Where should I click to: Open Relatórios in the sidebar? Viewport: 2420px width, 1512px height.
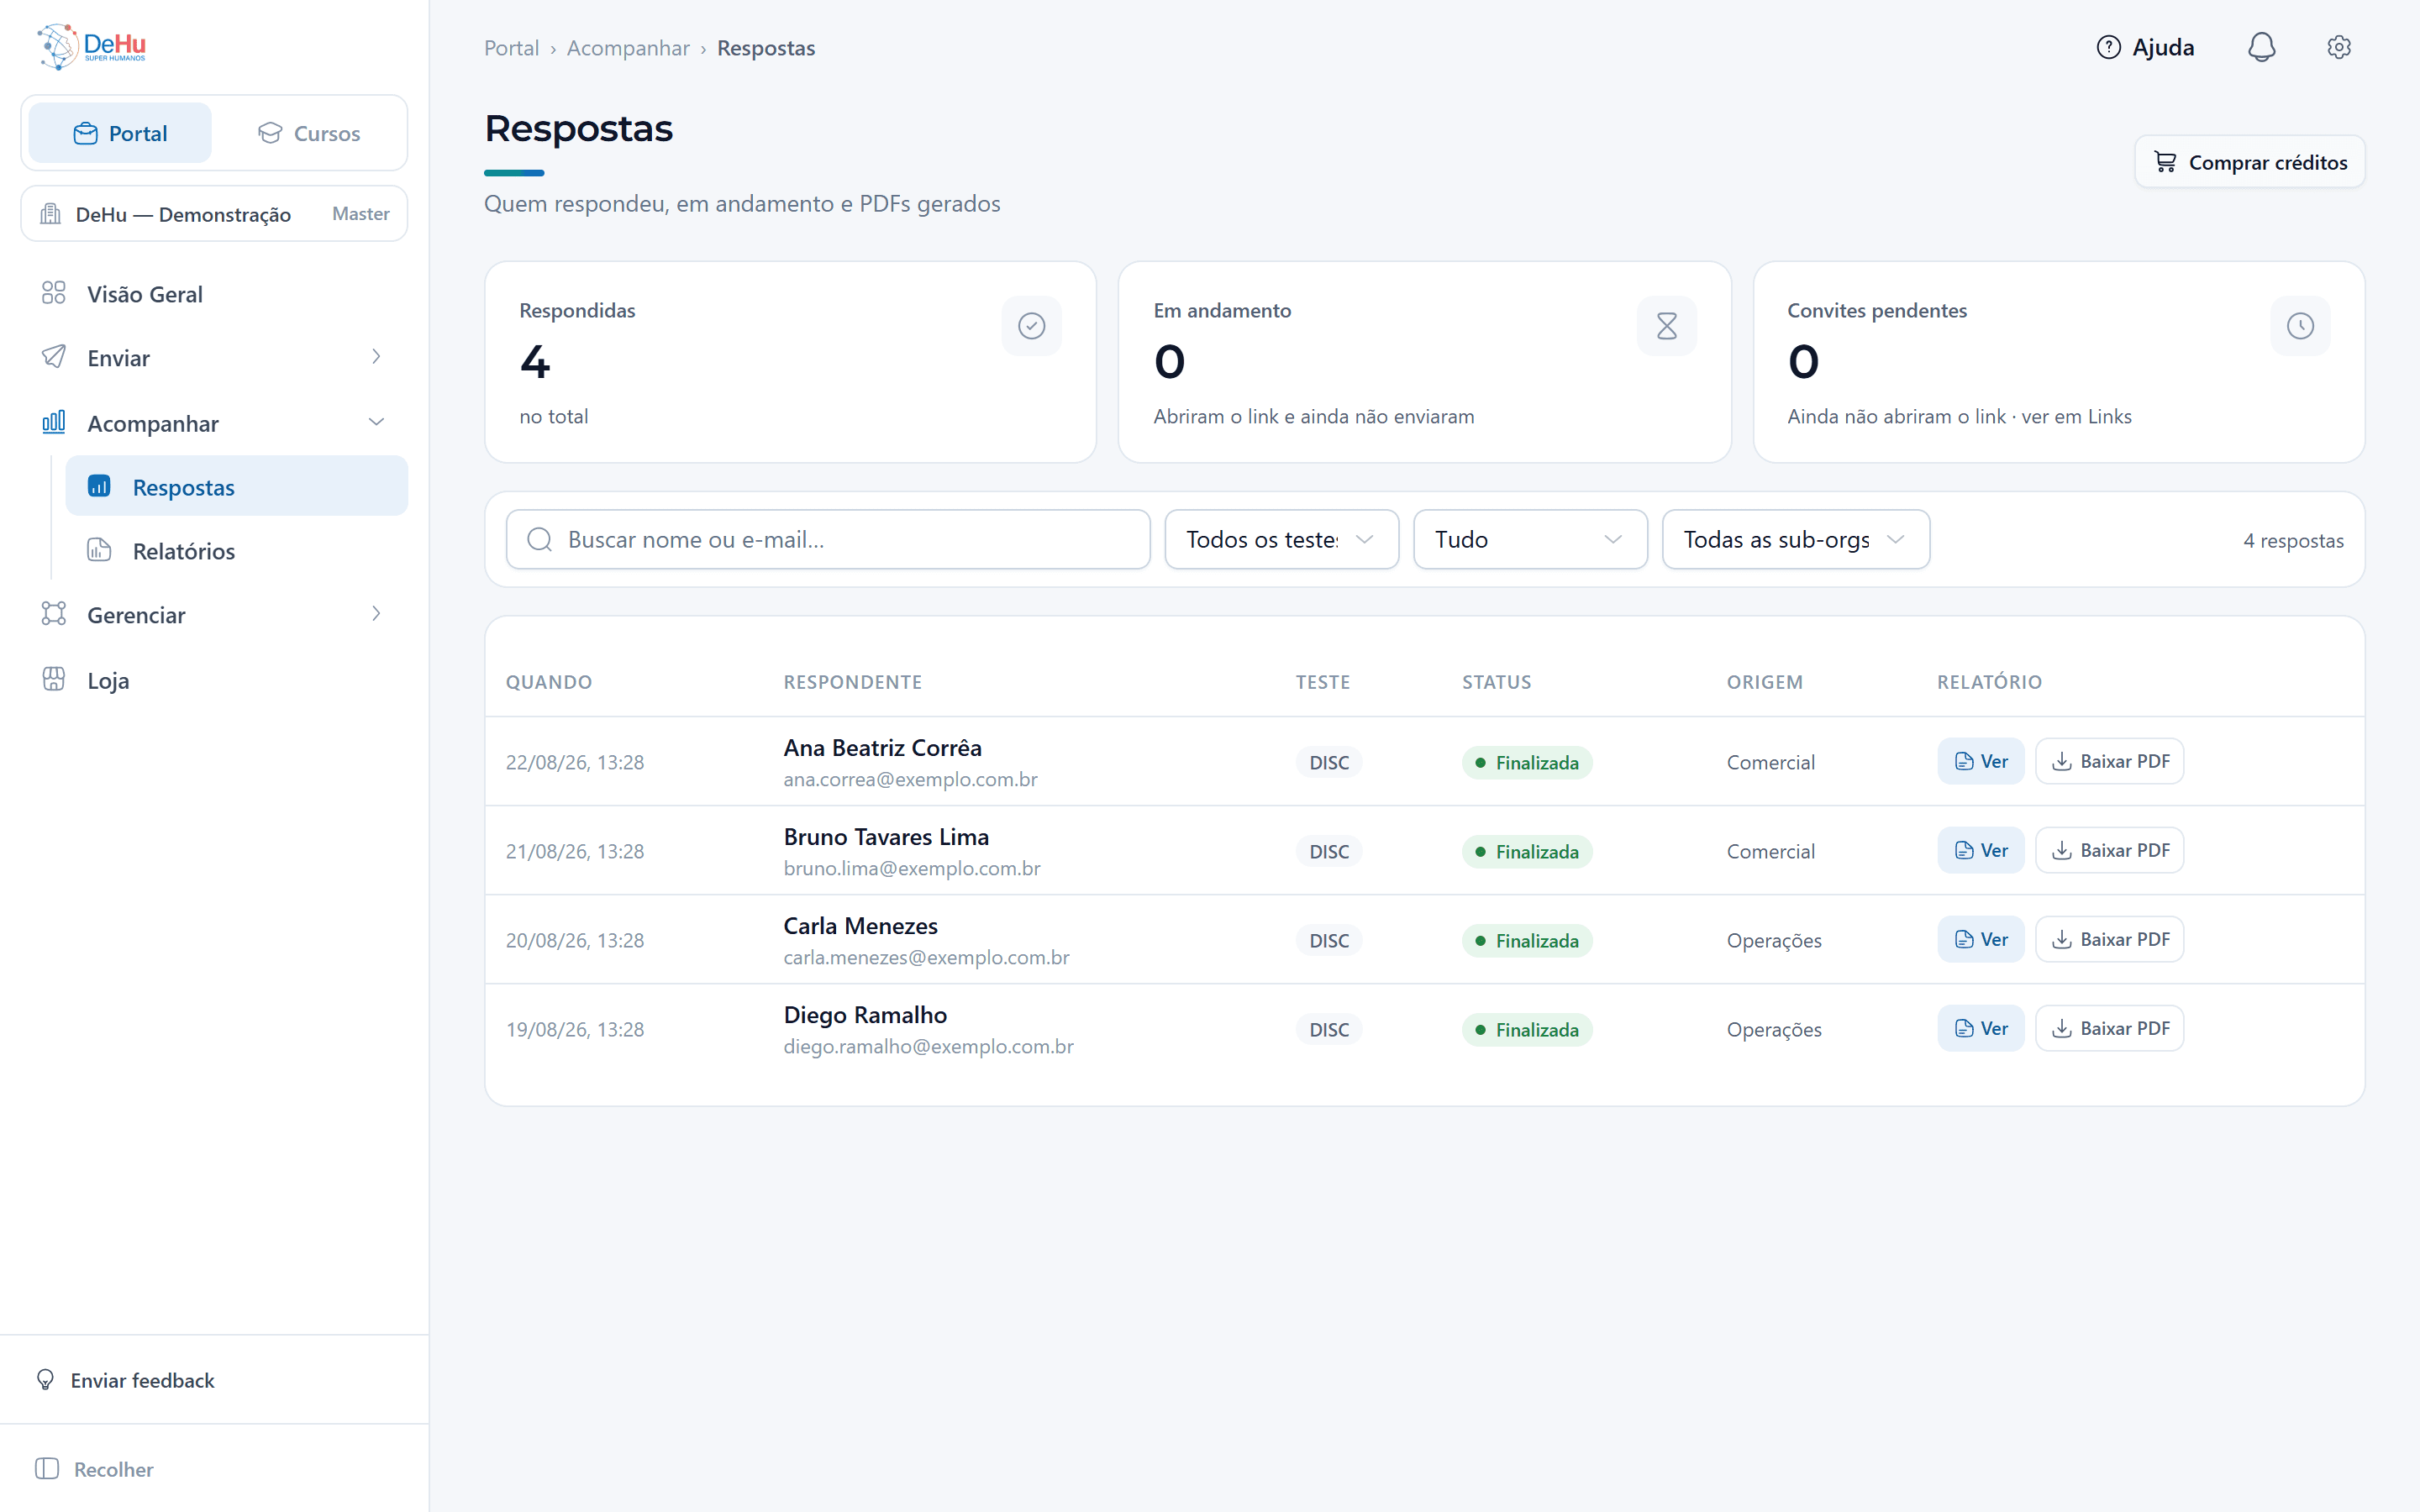click(x=236, y=551)
